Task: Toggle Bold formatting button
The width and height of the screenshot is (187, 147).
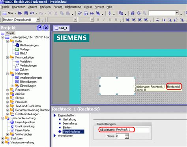Action: click(x=98, y=20)
